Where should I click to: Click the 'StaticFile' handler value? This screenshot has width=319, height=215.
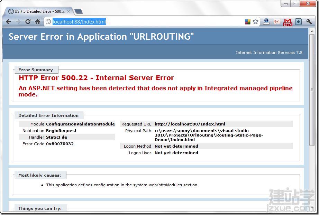point(56,137)
